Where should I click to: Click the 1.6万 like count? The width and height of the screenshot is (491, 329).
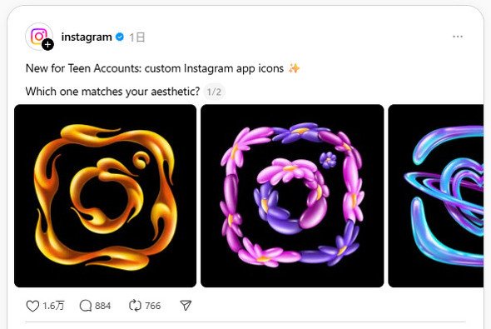[53, 306]
